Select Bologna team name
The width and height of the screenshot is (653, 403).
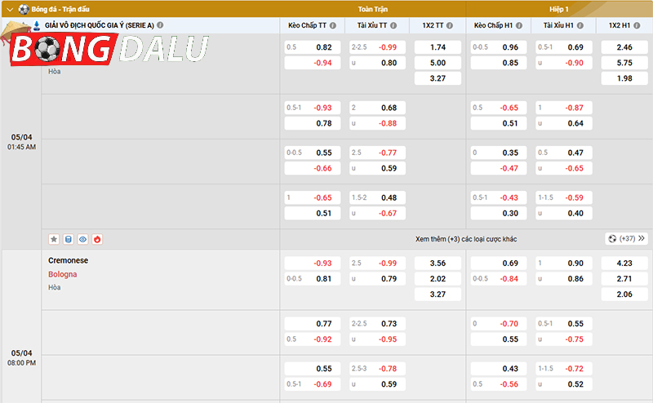63,274
